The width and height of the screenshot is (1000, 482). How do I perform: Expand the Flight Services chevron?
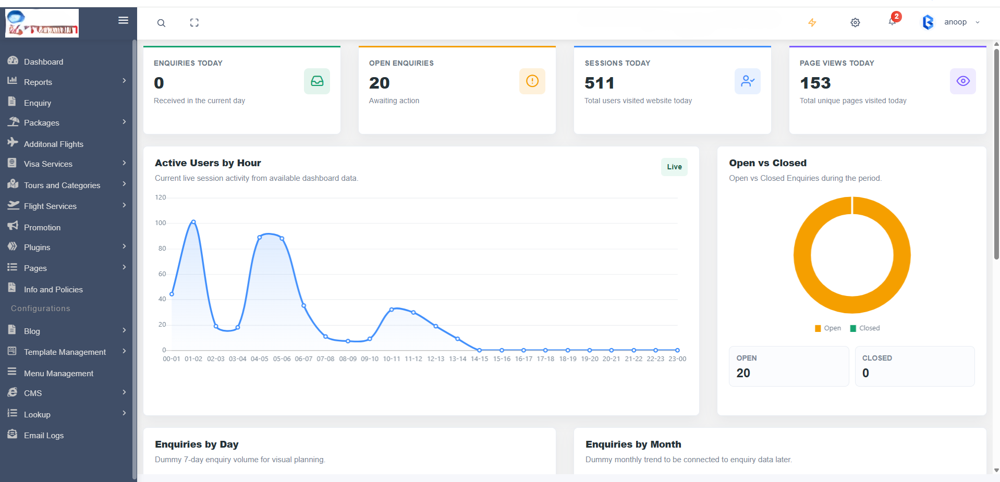point(124,205)
